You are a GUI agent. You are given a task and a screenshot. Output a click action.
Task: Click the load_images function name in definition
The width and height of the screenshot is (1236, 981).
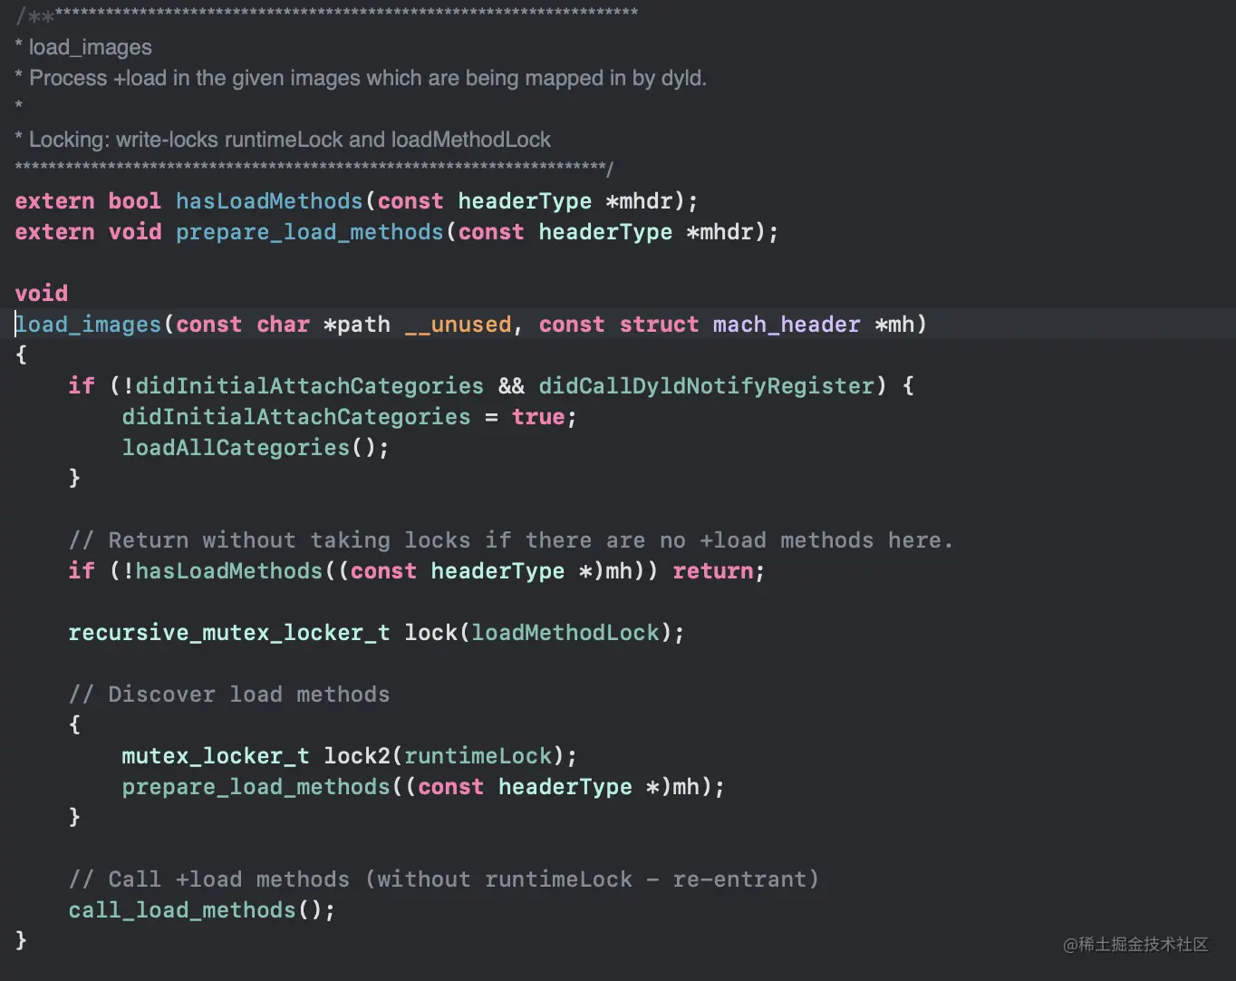coord(89,325)
